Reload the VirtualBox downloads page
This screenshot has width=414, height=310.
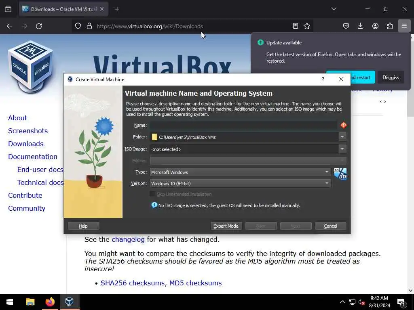coord(39,26)
